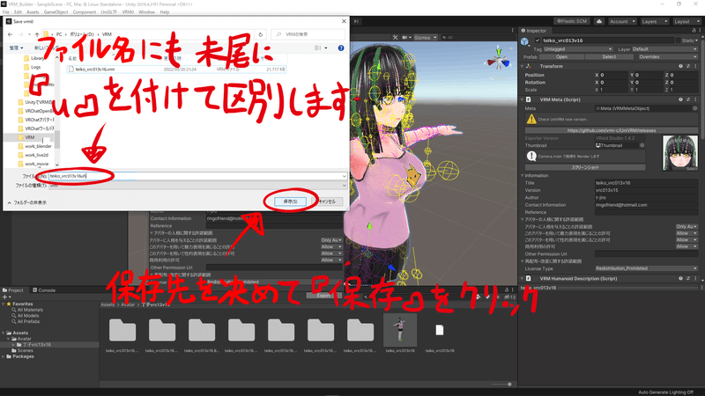Open Transform component preset icon
The height and width of the screenshot is (396, 705).
coord(688,66)
